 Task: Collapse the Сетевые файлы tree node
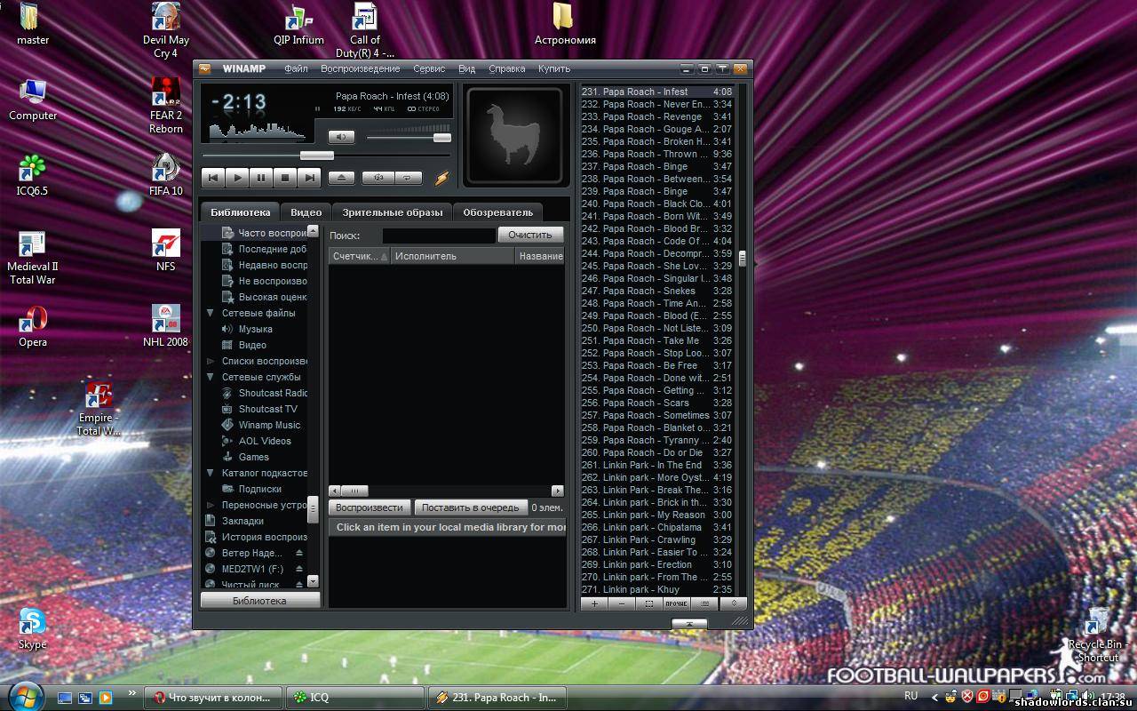coord(211,313)
